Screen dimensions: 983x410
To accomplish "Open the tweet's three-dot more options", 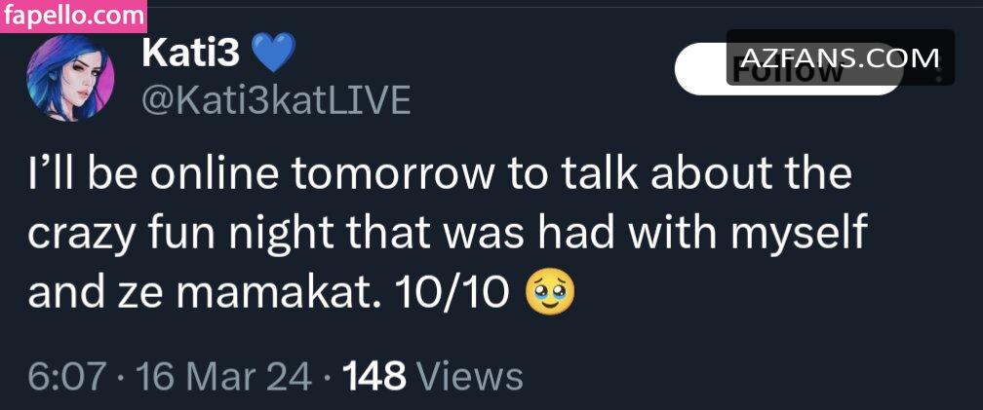I will 940,68.
